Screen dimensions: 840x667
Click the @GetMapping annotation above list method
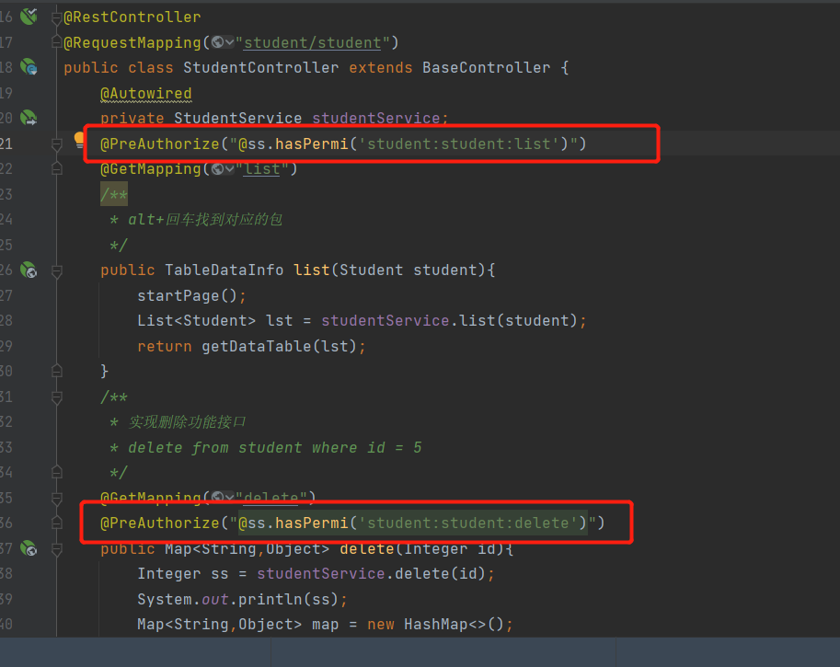(x=151, y=168)
